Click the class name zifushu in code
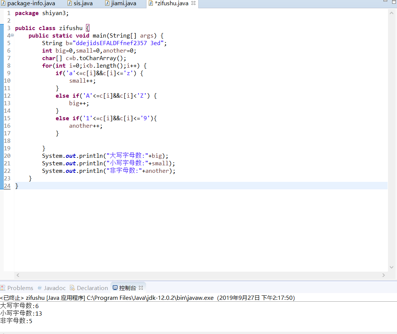 (x=71, y=28)
